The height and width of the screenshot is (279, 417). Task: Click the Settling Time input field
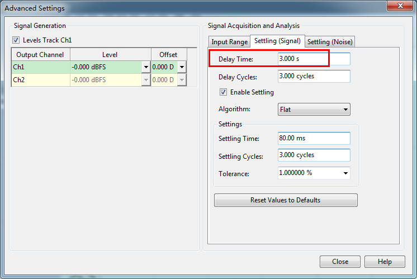tap(314, 138)
